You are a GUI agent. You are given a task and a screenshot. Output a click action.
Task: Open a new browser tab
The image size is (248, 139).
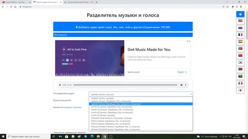click(x=96, y=2)
